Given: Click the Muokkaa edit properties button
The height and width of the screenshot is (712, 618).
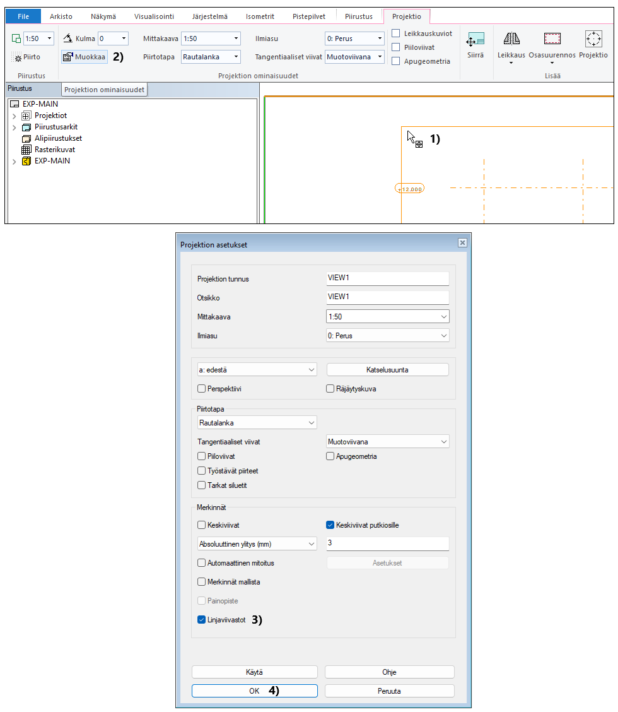Looking at the screenshot, I should [x=85, y=57].
